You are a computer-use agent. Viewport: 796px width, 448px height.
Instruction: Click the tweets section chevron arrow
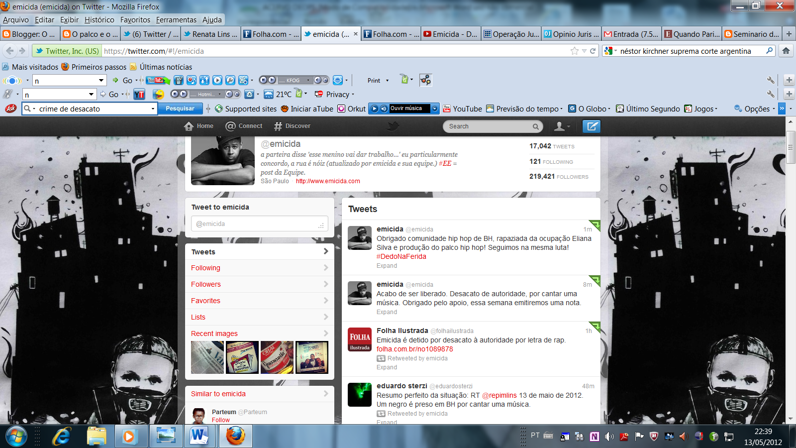click(326, 251)
